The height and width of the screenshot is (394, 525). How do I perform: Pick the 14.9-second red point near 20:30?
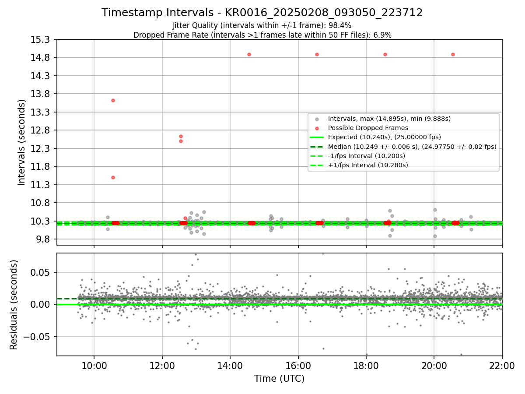point(453,54)
